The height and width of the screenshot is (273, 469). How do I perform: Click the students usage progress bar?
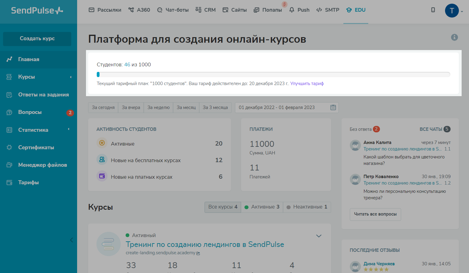[x=273, y=74]
